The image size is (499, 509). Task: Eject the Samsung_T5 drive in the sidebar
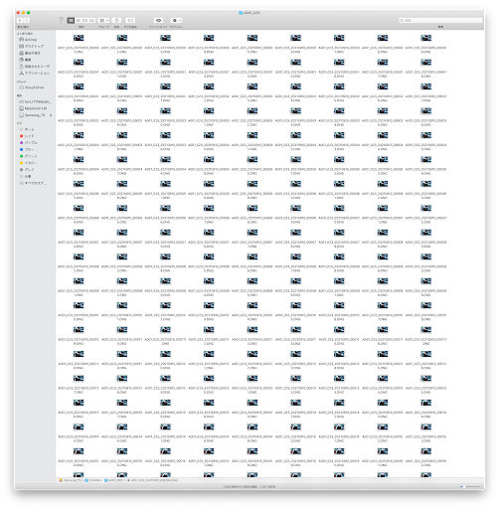pos(51,115)
